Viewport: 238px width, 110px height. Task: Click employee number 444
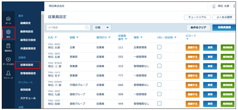[x=121, y=104]
